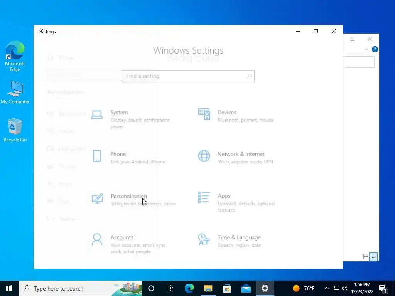The image size is (395, 296).
Task: Select the Microsoft Edge desktop shortcut
Action: pos(15,56)
